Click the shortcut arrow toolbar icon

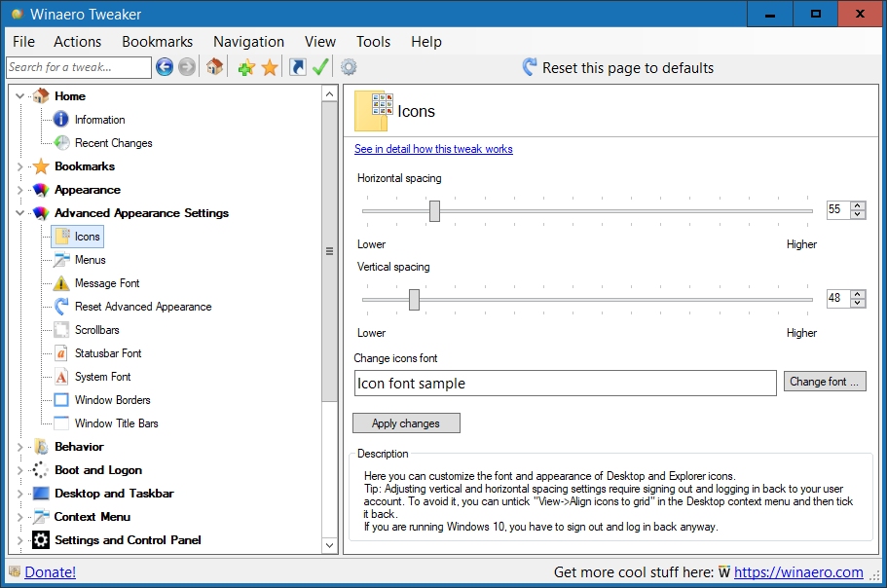(298, 67)
